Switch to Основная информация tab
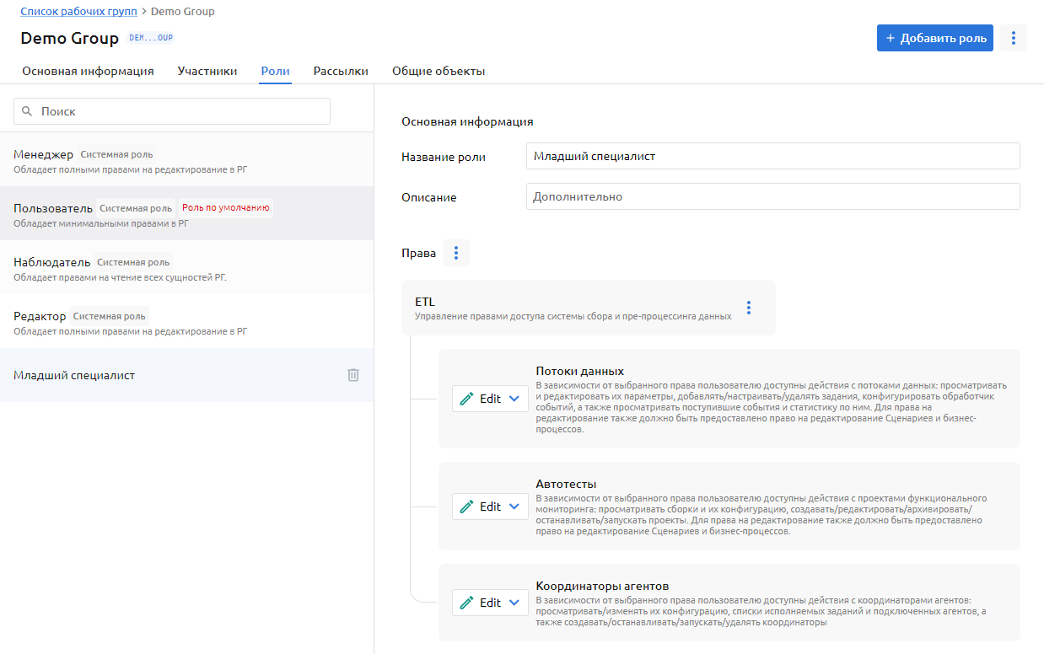 coord(88,72)
